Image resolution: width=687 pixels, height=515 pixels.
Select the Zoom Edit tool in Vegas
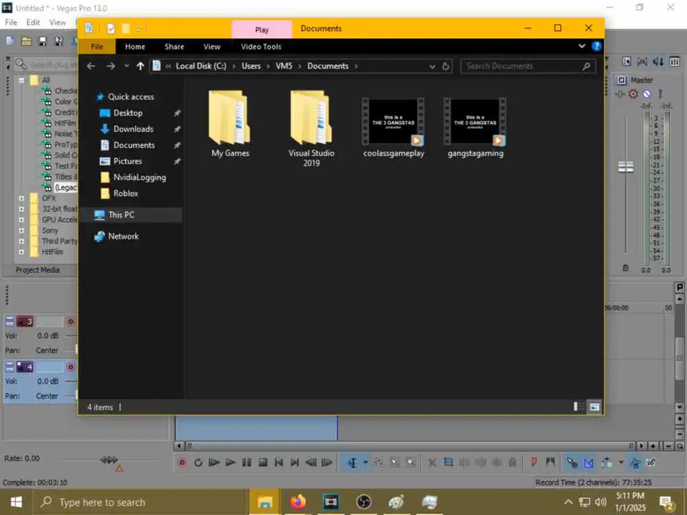tap(411, 463)
